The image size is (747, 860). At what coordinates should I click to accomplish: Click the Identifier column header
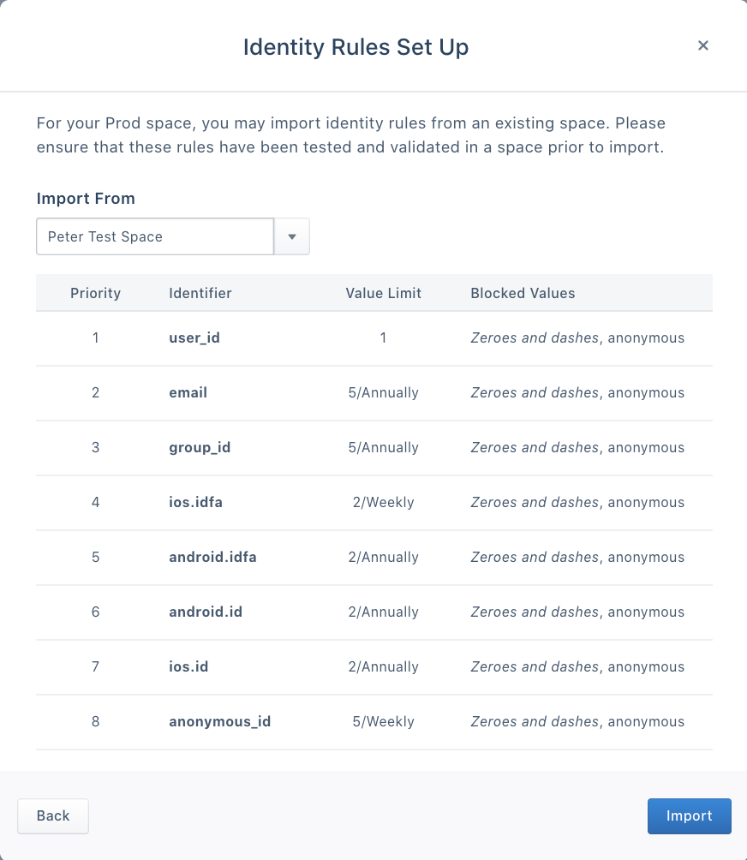(200, 293)
